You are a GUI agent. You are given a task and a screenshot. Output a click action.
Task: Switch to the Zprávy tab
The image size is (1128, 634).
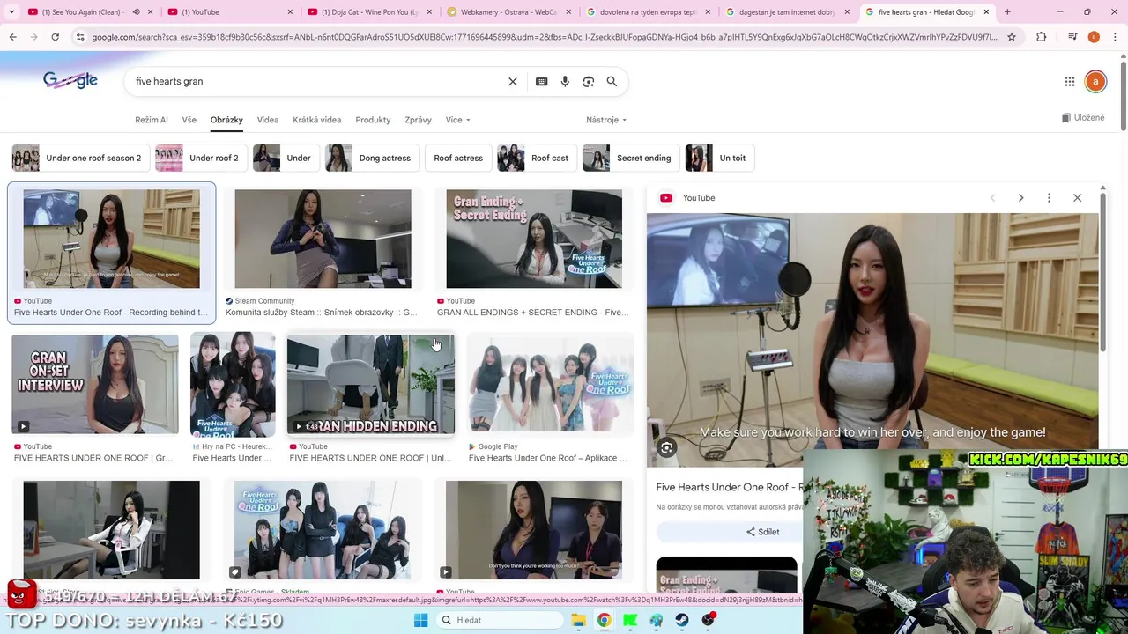[418, 120]
